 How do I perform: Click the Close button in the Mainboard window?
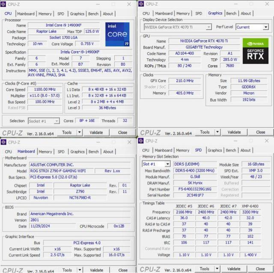[123, 270]
